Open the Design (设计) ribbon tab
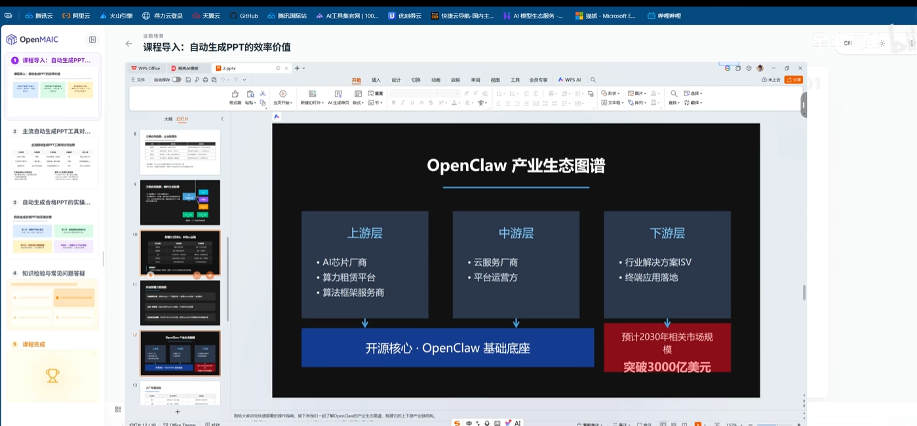The height and width of the screenshot is (426, 917). point(396,80)
